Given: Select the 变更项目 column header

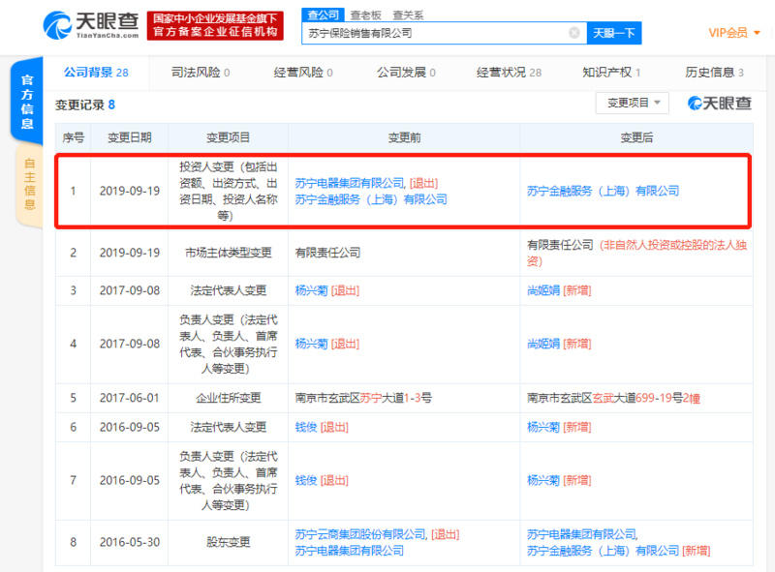Looking at the screenshot, I should pos(228,137).
